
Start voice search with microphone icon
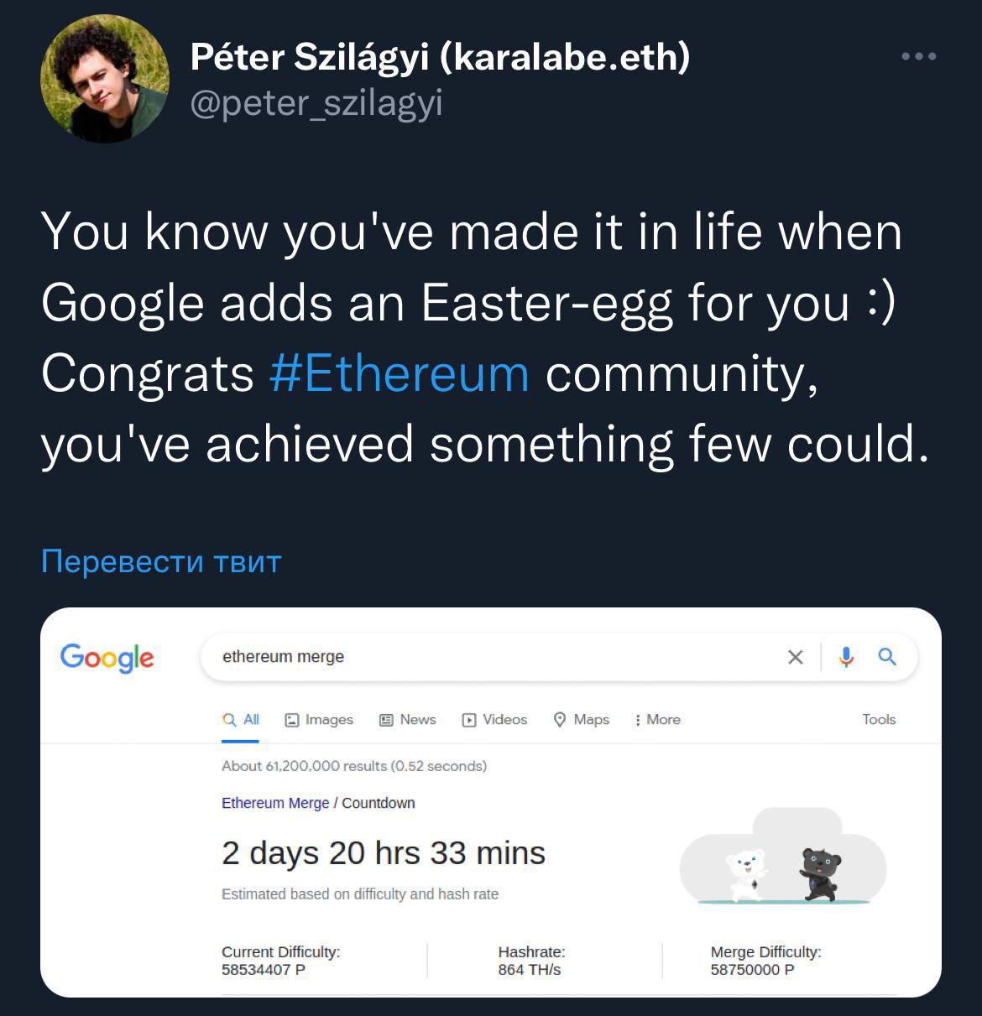point(846,657)
